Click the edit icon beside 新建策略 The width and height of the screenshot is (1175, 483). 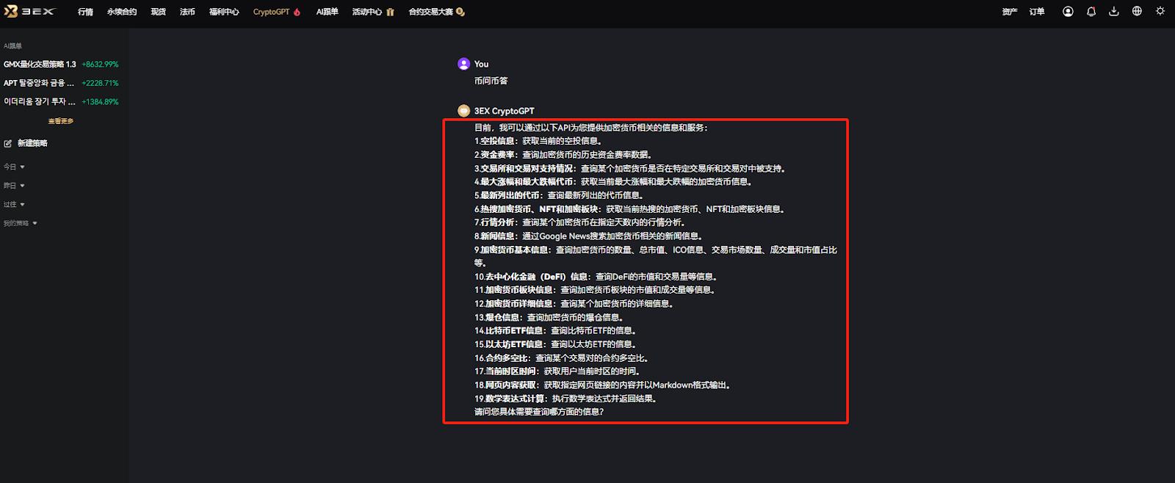[8, 144]
